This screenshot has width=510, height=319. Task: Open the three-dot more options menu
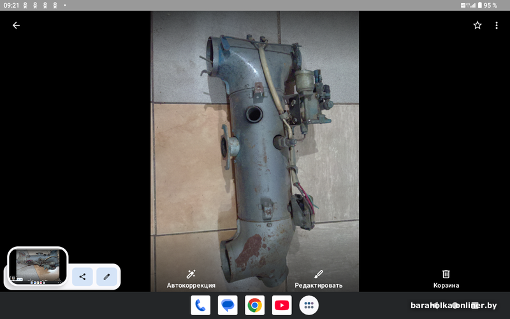[x=497, y=26]
